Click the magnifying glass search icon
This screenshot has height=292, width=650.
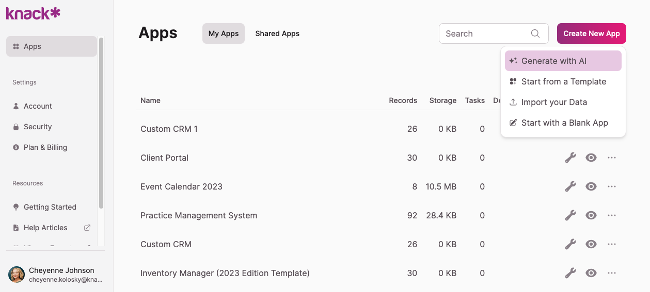coord(535,33)
